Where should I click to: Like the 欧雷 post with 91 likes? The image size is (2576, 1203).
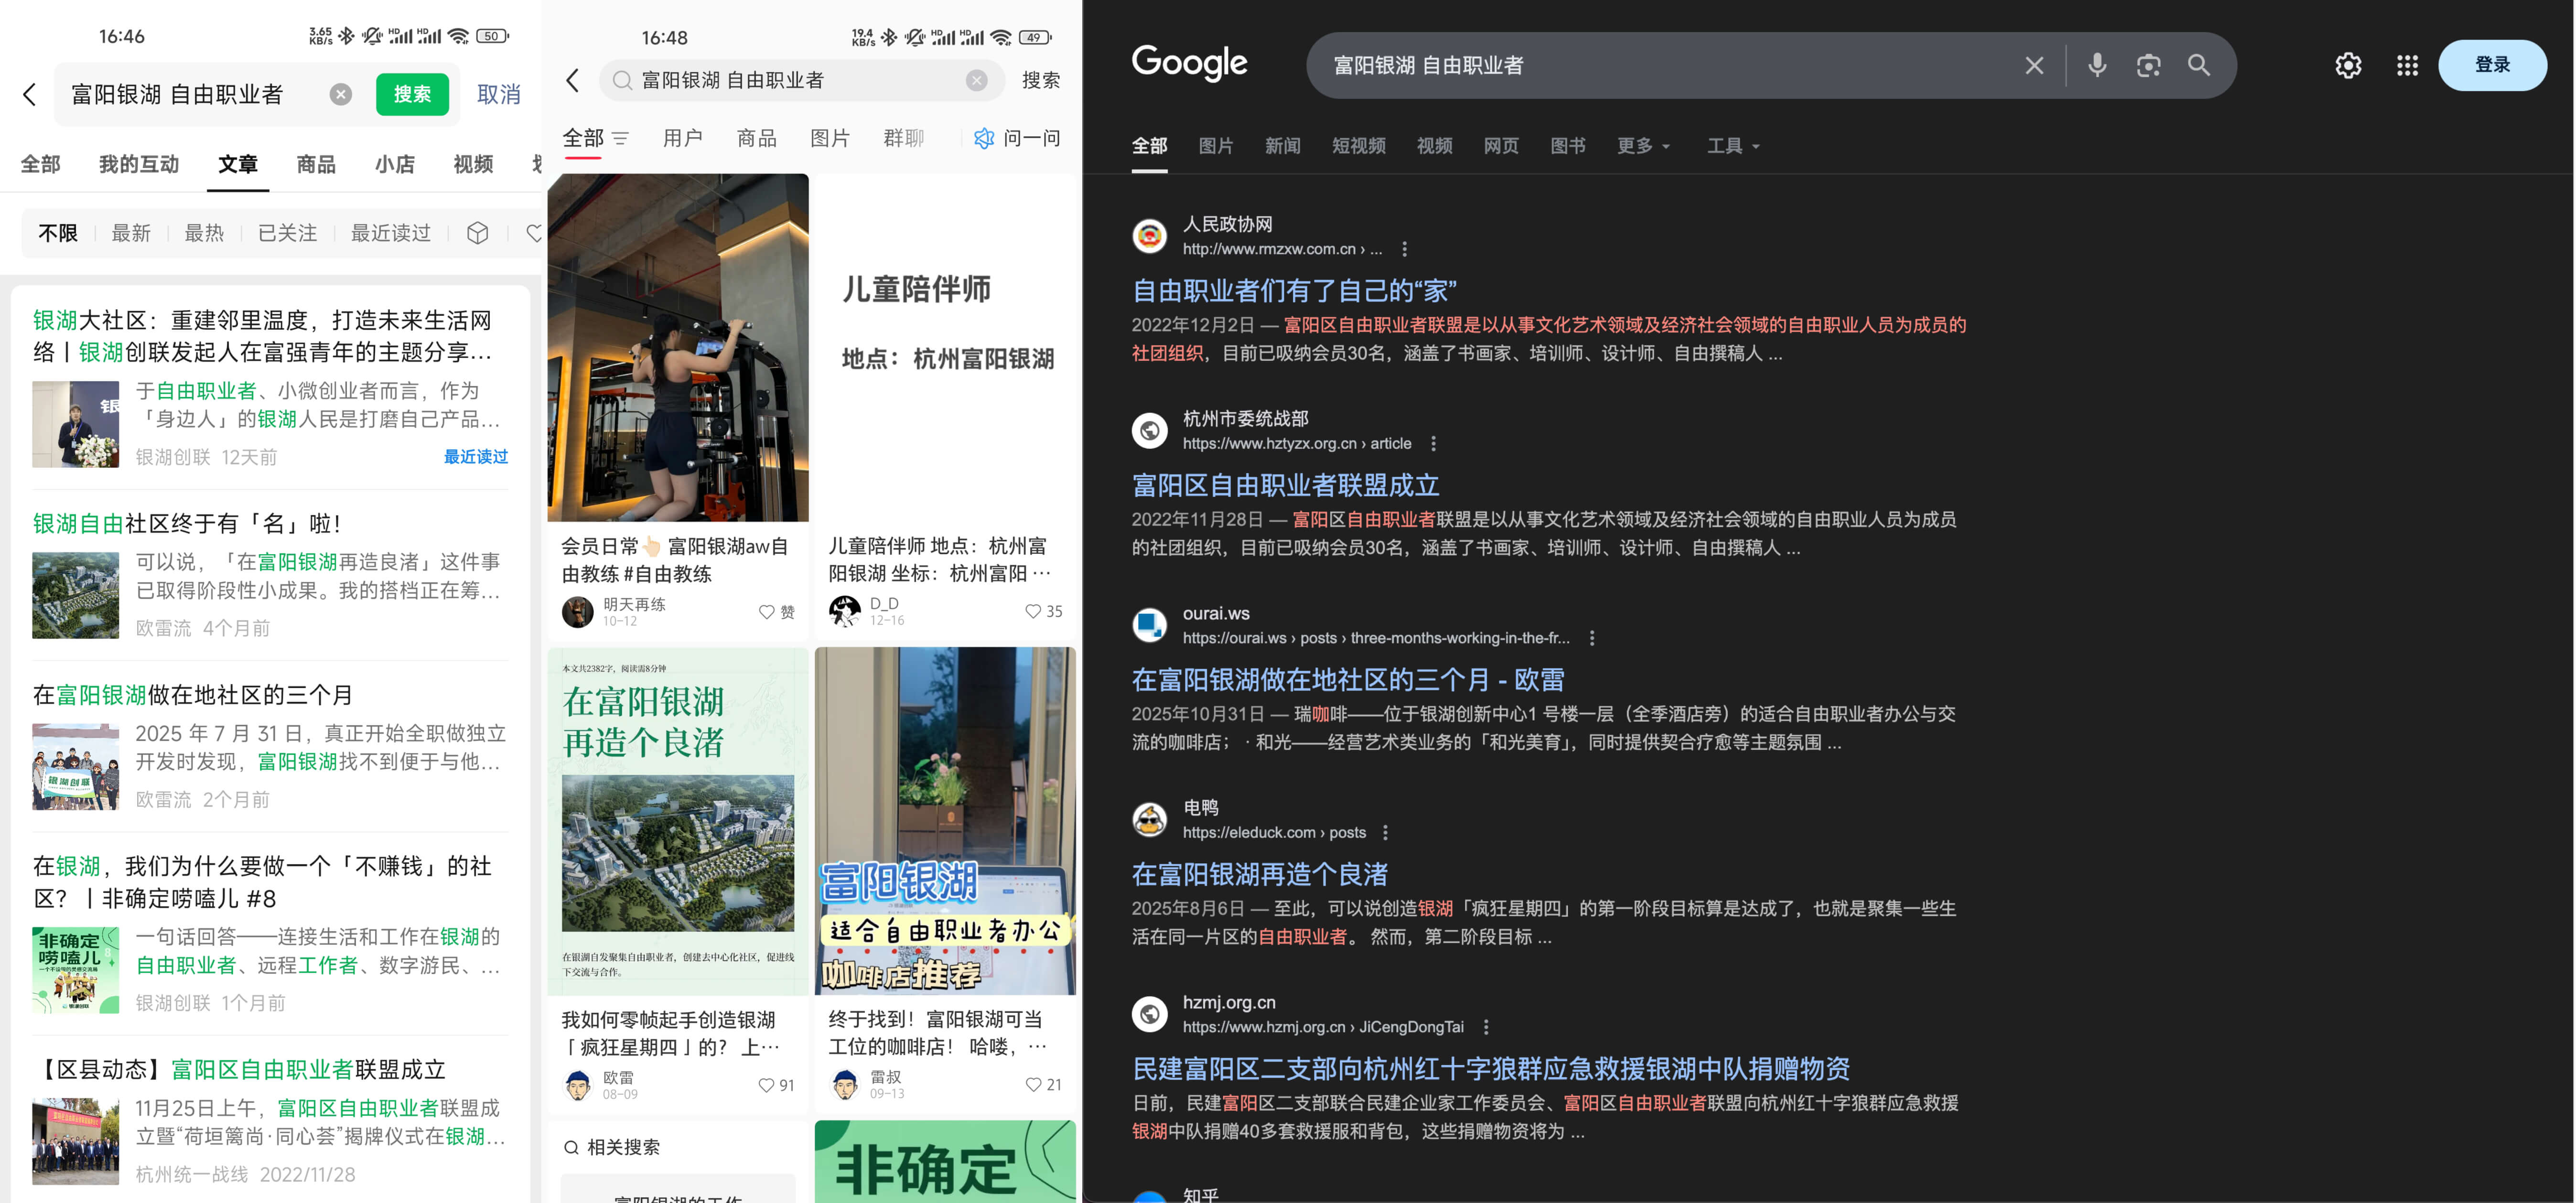[766, 1085]
